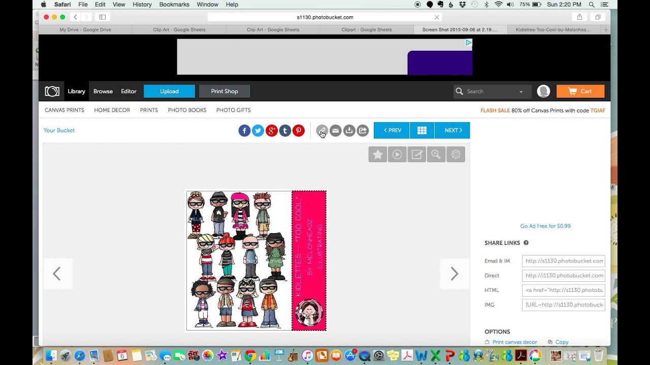Click right arrow beside the image
The width and height of the screenshot is (650, 365).
454,274
